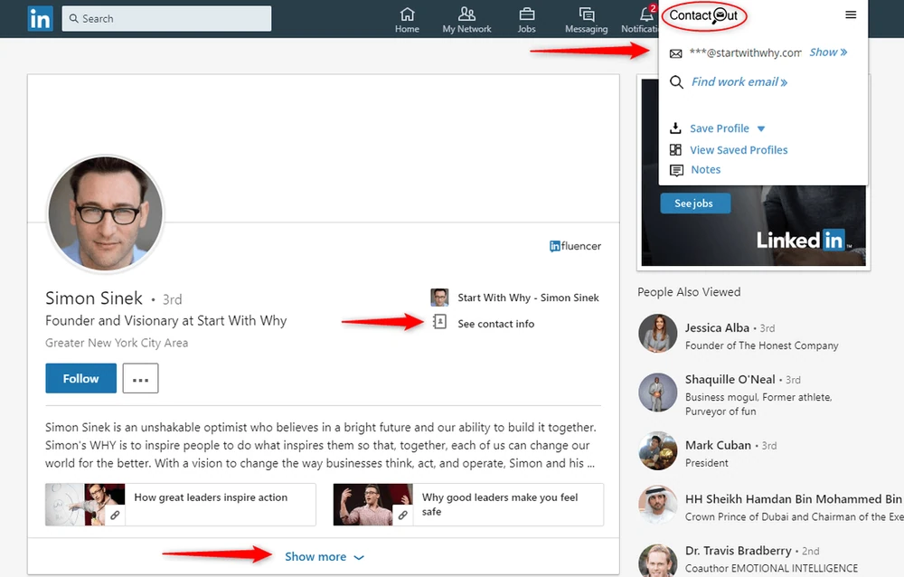Click the See jobs button
Viewport: 904px width, 577px height.
click(694, 203)
